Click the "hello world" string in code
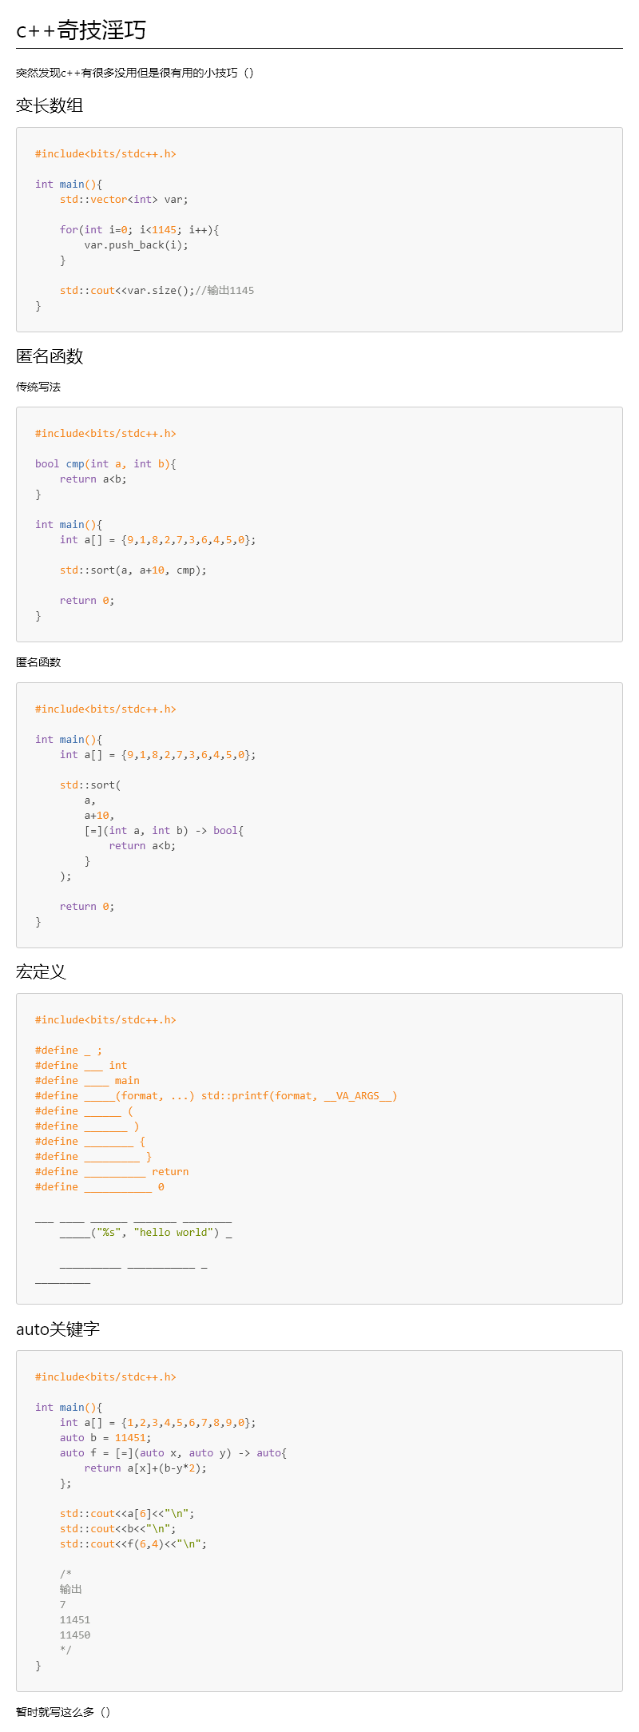 coord(173,1233)
